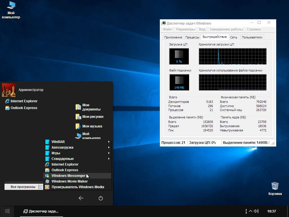Click physical memory Доступно value 588024
This screenshot has width=289, height=217.
coord(261,106)
